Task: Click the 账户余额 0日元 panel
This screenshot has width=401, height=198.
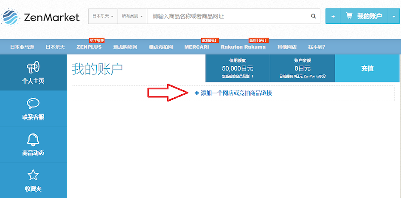Action: pyautogui.click(x=302, y=68)
